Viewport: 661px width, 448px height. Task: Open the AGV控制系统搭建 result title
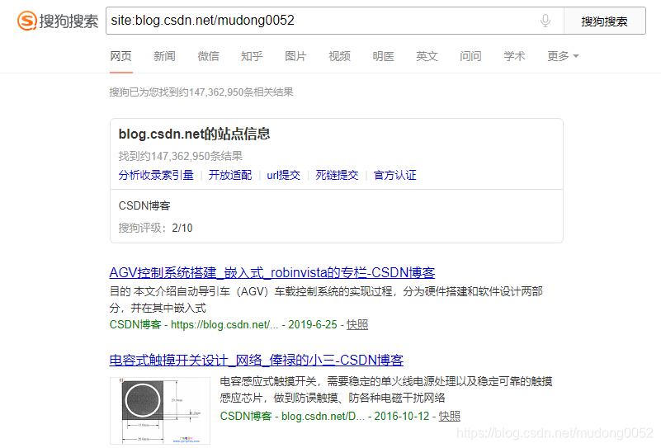271,272
